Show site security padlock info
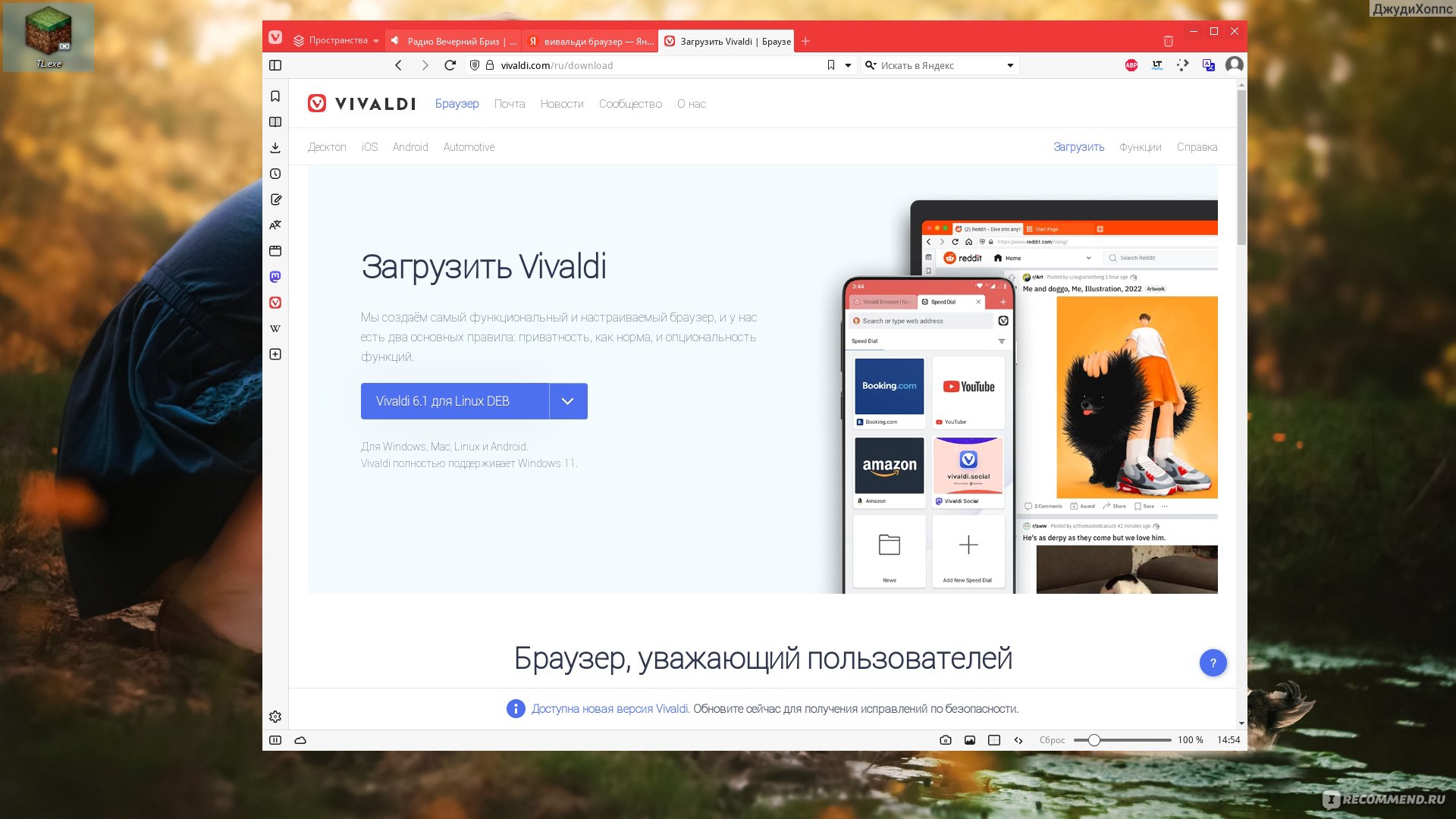The width and height of the screenshot is (1456, 819). pos(490,65)
